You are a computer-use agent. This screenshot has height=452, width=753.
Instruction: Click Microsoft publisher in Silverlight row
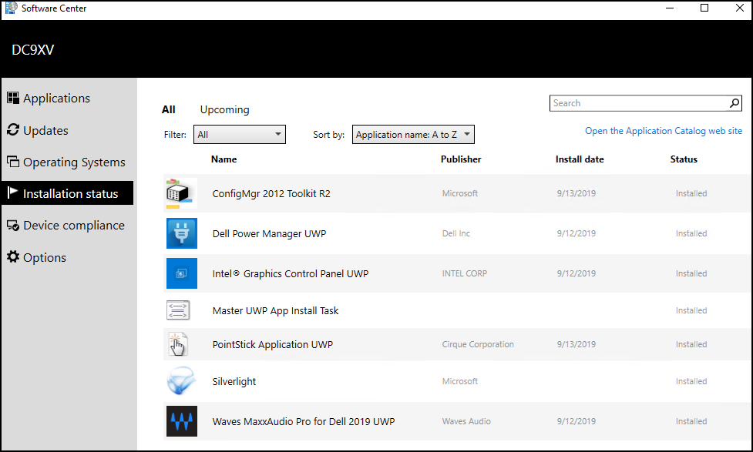point(460,381)
